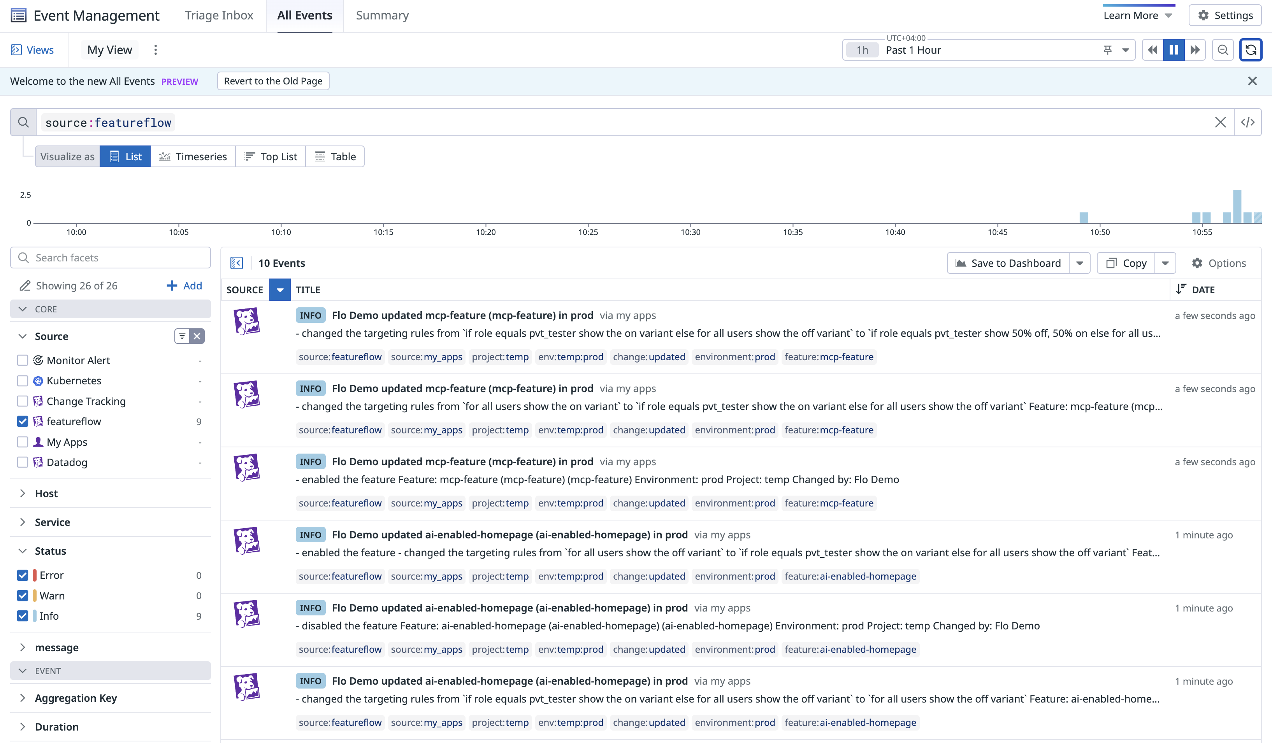Click the search magnifier icon in query bar
Screen dimensions: 1272x743
(23, 122)
